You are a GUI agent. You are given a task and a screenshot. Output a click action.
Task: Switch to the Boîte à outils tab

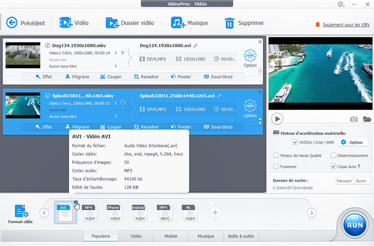(x=241, y=236)
